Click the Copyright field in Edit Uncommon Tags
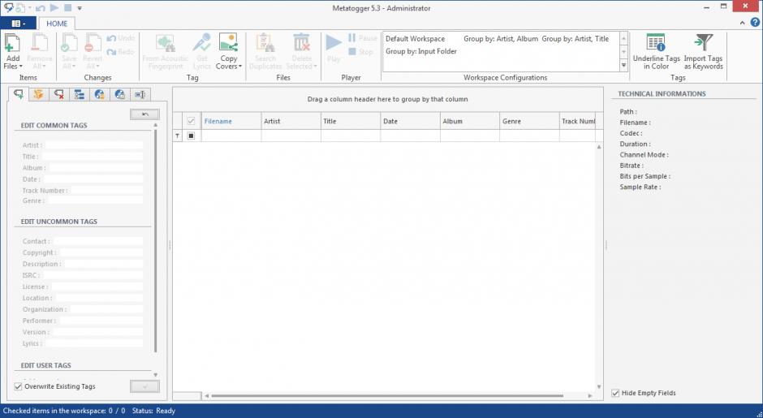The width and height of the screenshot is (763, 418). [101, 252]
